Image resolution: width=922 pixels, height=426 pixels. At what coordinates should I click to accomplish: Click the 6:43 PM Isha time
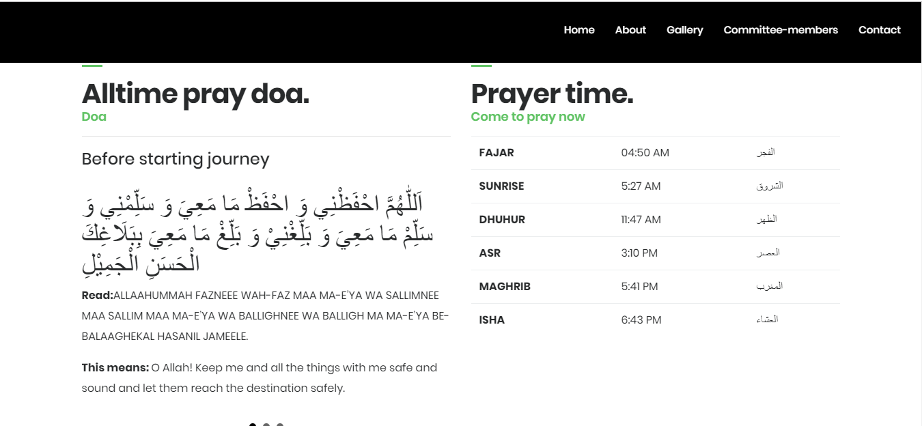pyautogui.click(x=641, y=320)
